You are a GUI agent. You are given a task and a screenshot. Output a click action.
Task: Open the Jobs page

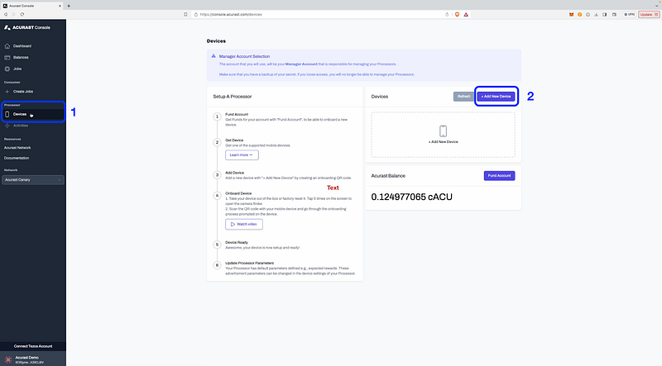[17, 69]
